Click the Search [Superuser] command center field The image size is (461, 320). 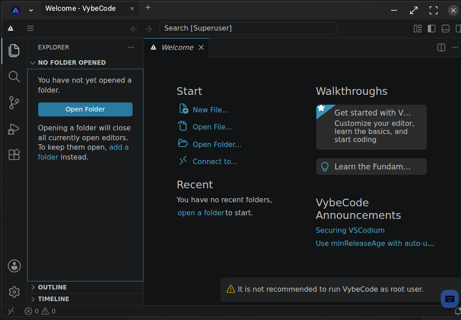click(x=248, y=28)
